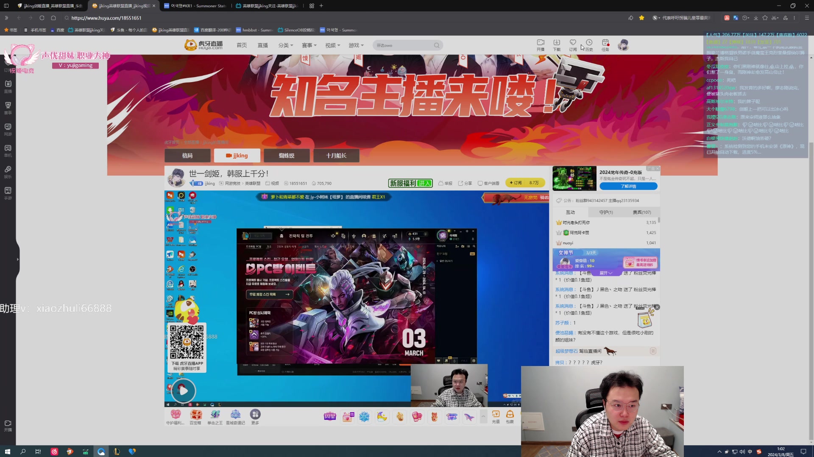Open the Task View taskbar icon
Viewport: 814px width, 457px height.
pyautogui.click(x=38, y=451)
